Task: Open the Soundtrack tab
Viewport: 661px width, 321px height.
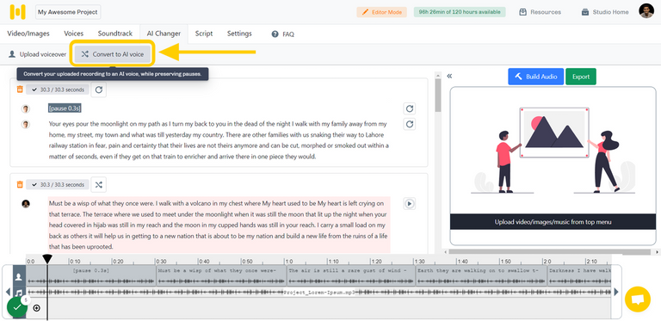Action: tap(115, 34)
